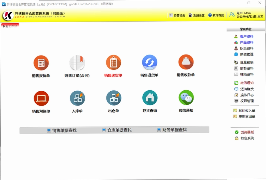
Task: Open the 薪资管理 link
Action: click(x=247, y=54)
